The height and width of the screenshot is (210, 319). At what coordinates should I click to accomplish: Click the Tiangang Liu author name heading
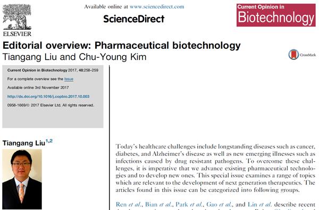[x=24, y=143]
